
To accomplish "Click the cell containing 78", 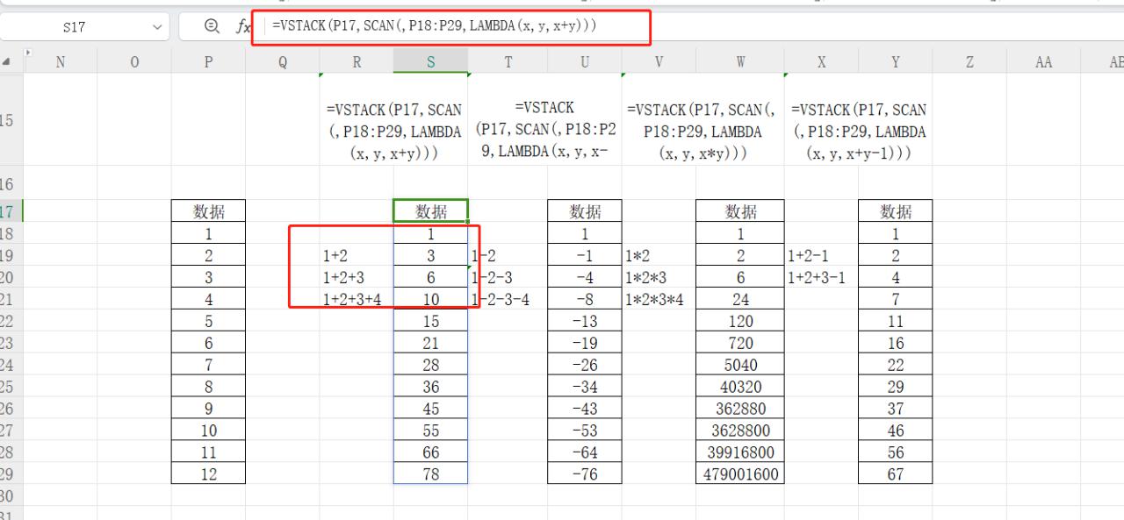I will click(x=430, y=474).
